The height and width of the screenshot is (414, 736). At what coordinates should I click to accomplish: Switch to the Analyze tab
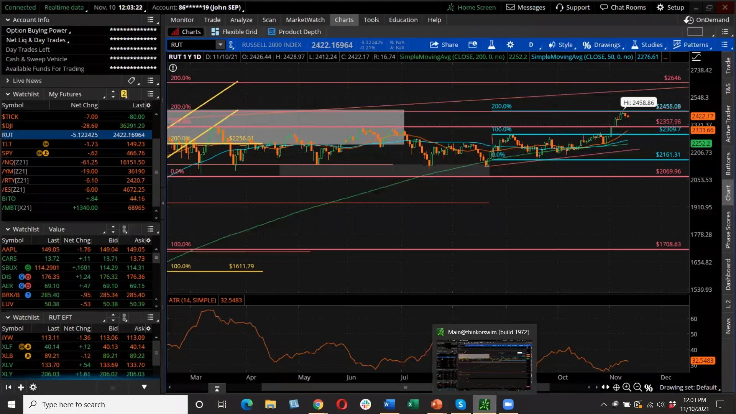(241, 20)
